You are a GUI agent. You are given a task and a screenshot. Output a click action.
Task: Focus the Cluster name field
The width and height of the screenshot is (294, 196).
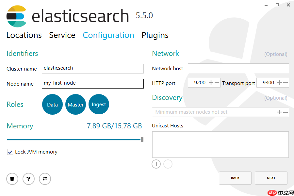(93, 69)
